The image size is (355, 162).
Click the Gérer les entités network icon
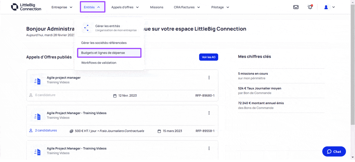tap(87, 28)
